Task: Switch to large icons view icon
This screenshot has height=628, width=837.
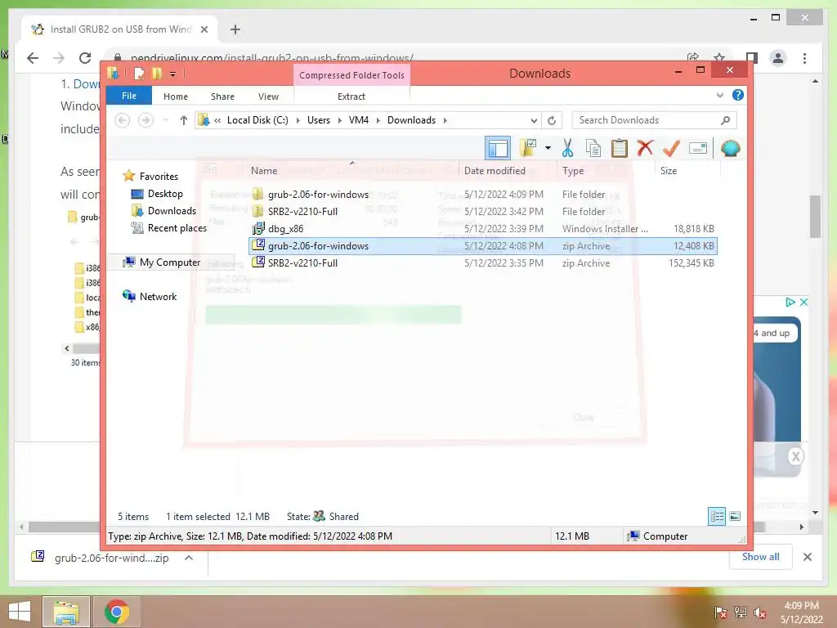Action: pyautogui.click(x=735, y=516)
